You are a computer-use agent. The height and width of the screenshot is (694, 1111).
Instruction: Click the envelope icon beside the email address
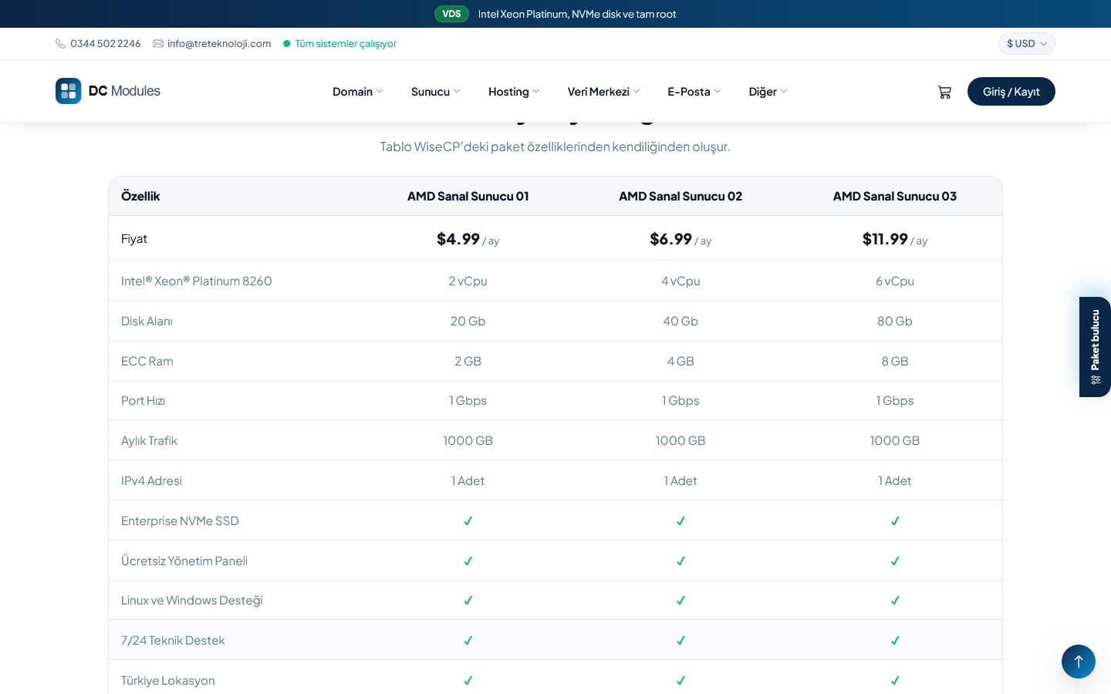click(158, 44)
